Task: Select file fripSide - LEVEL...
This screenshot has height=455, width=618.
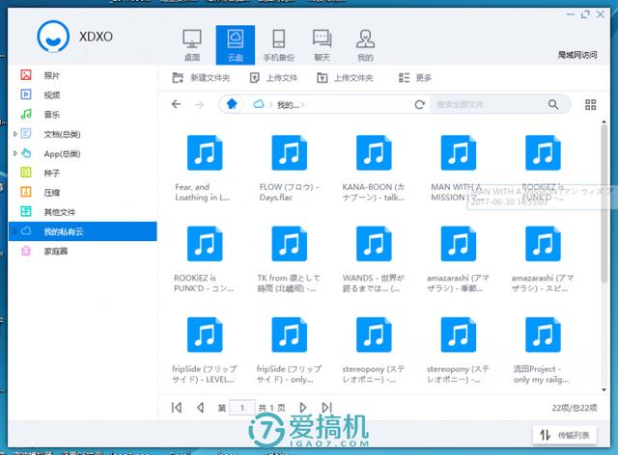Action: (205, 350)
